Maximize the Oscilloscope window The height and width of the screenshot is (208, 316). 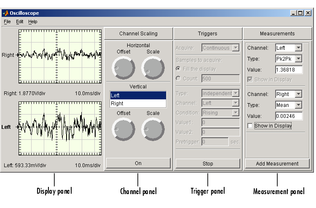(x=300, y=13)
